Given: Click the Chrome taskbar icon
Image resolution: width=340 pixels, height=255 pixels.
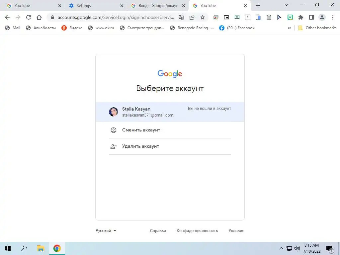Looking at the screenshot, I should (x=57, y=248).
